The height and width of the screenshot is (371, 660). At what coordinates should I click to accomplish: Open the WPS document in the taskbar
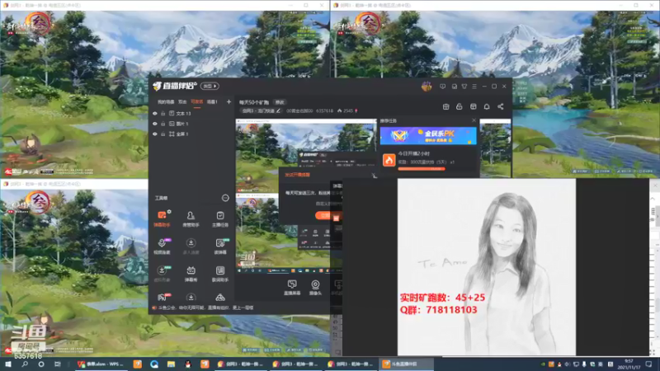(101, 364)
